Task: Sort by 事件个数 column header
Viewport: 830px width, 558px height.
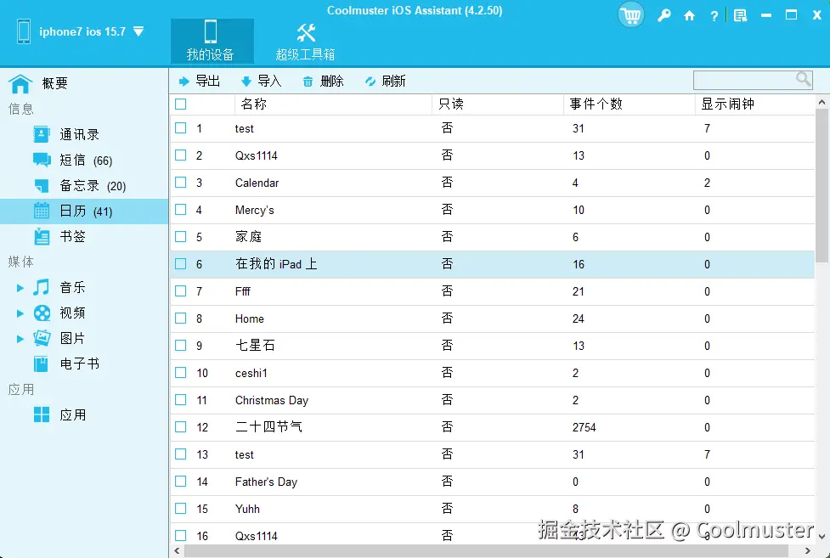Action: (x=629, y=104)
